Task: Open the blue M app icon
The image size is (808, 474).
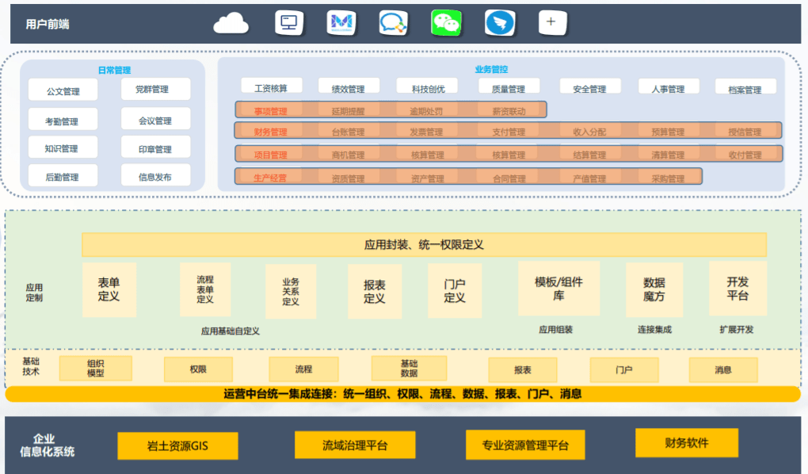Action: pyautogui.click(x=341, y=23)
